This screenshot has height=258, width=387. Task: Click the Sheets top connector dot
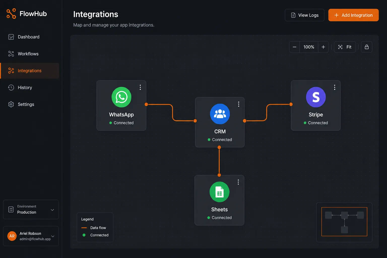[219, 175]
